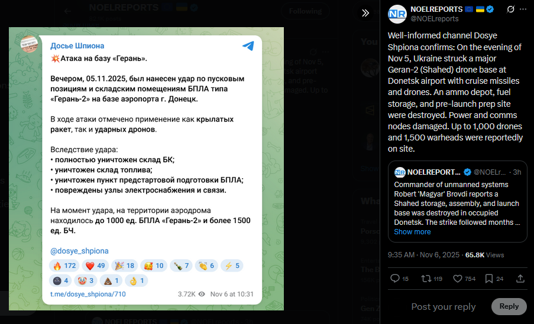Click the 3h time on quoted tweet
The height and width of the screenshot is (324, 534).
pos(517,172)
